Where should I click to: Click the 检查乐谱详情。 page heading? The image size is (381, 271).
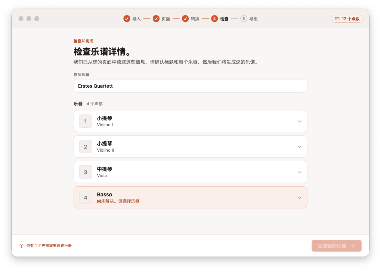pos(102,52)
